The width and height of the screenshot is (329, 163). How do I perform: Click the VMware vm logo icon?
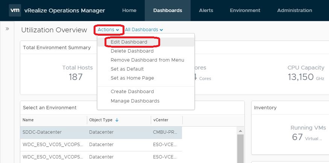point(15,11)
